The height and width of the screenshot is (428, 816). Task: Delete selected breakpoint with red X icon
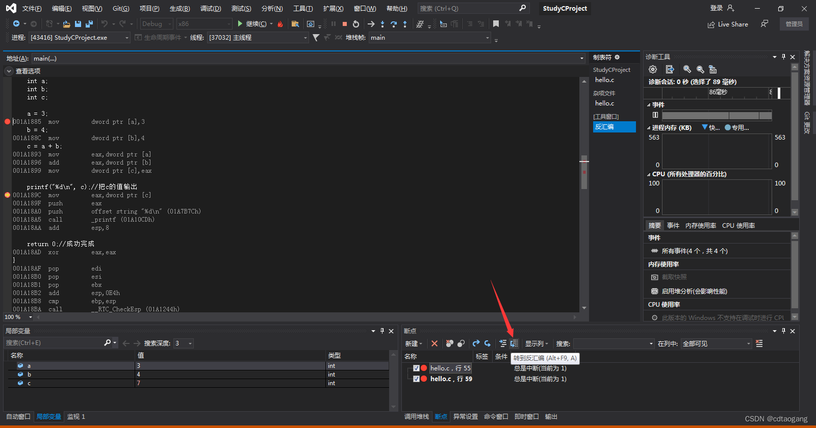(435, 343)
